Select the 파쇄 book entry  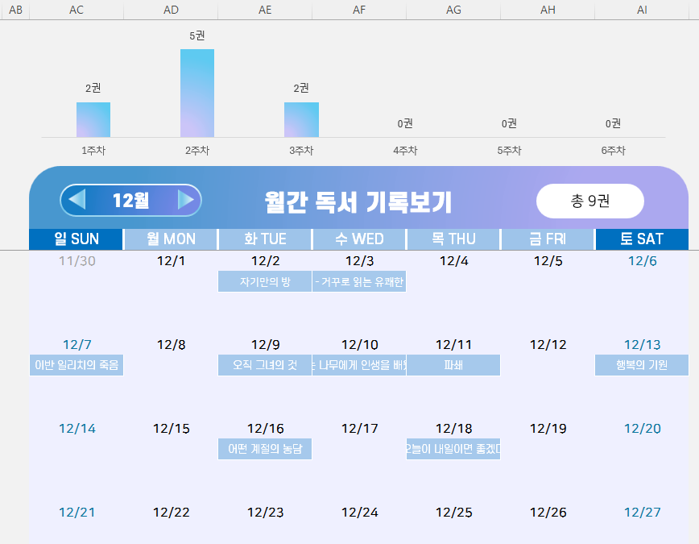tap(453, 365)
